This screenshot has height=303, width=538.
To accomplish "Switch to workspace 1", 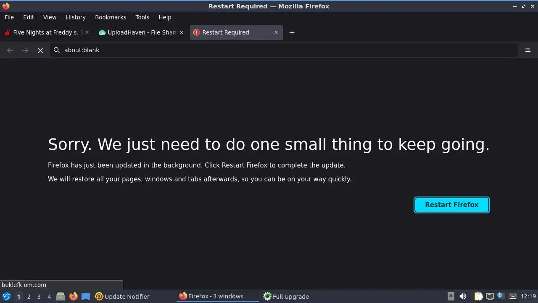I will (18, 296).
